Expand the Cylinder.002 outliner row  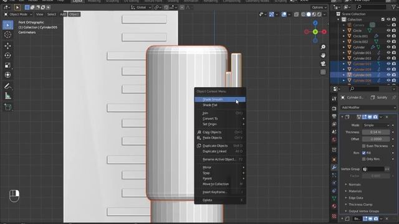pos(344,58)
